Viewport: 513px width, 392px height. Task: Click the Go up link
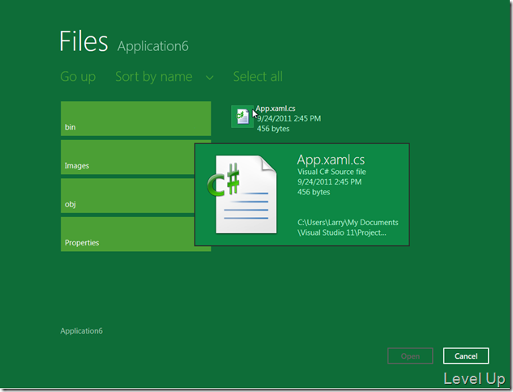[x=78, y=77]
